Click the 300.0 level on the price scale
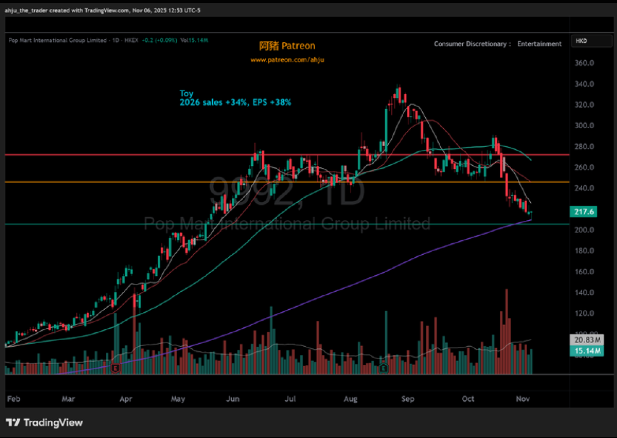Screen dimensions: 617x438 (x=584, y=126)
